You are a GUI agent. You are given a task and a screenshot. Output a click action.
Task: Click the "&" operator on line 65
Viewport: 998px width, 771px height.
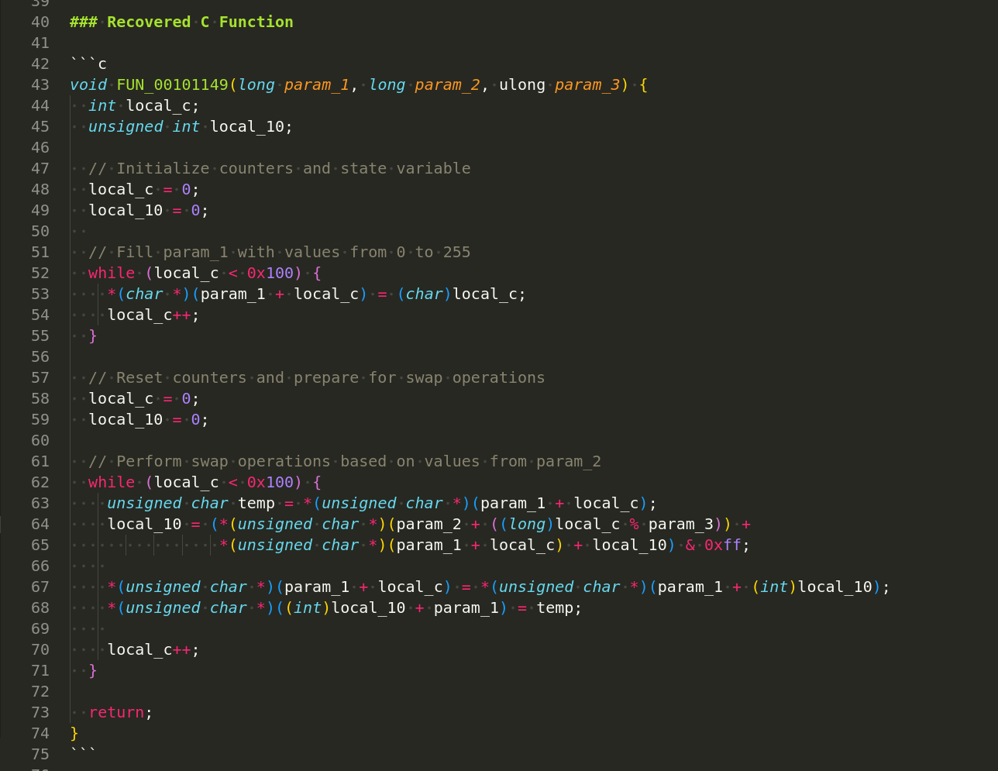point(690,545)
